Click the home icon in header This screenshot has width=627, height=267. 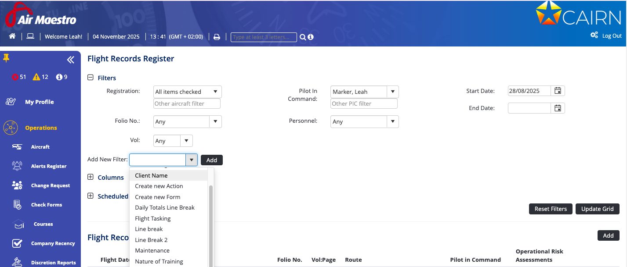(x=12, y=36)
